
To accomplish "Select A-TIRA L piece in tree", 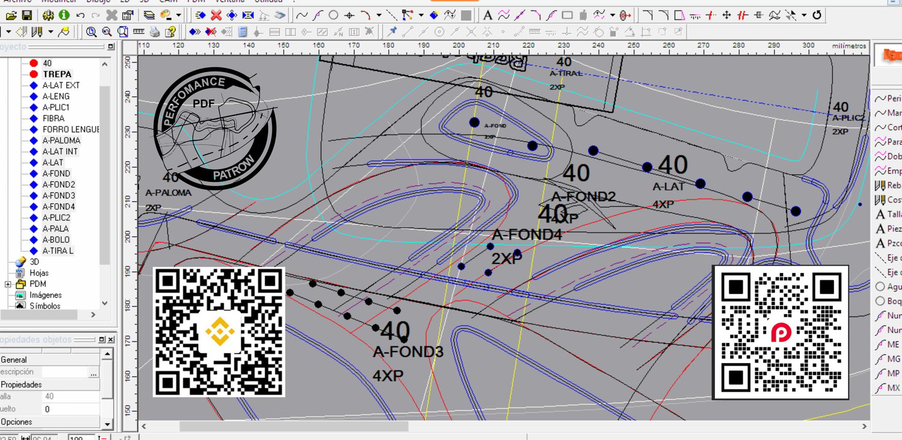I will pos(58,251).
